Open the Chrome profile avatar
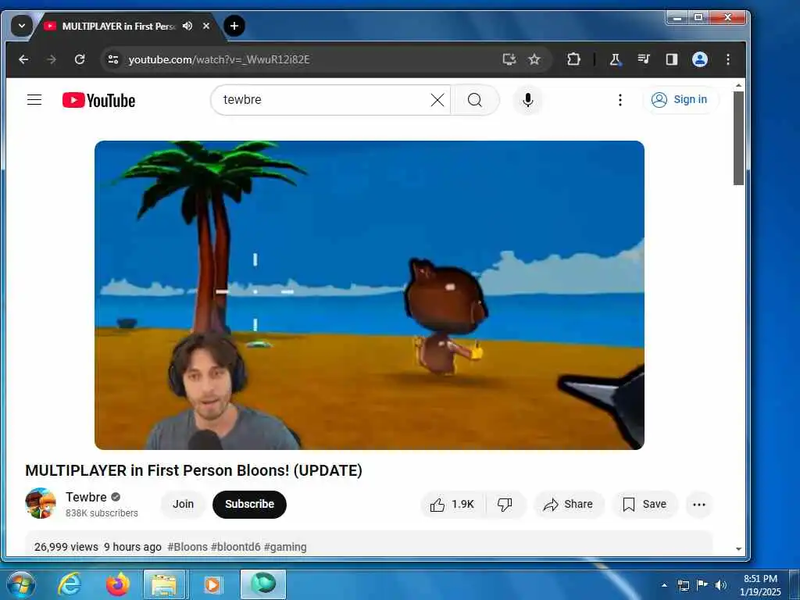800x600 pixels. click(x=699, y=59)
